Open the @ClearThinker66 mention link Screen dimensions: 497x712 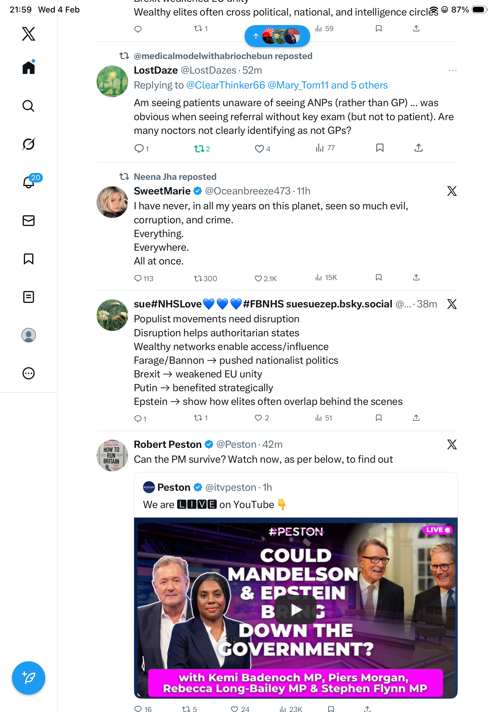point(226,85)
